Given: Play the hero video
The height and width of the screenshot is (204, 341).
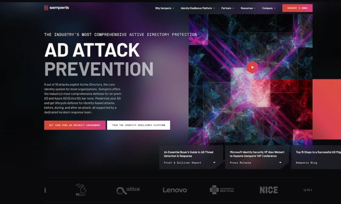Looking at the screenshot, I should (252, 67).
